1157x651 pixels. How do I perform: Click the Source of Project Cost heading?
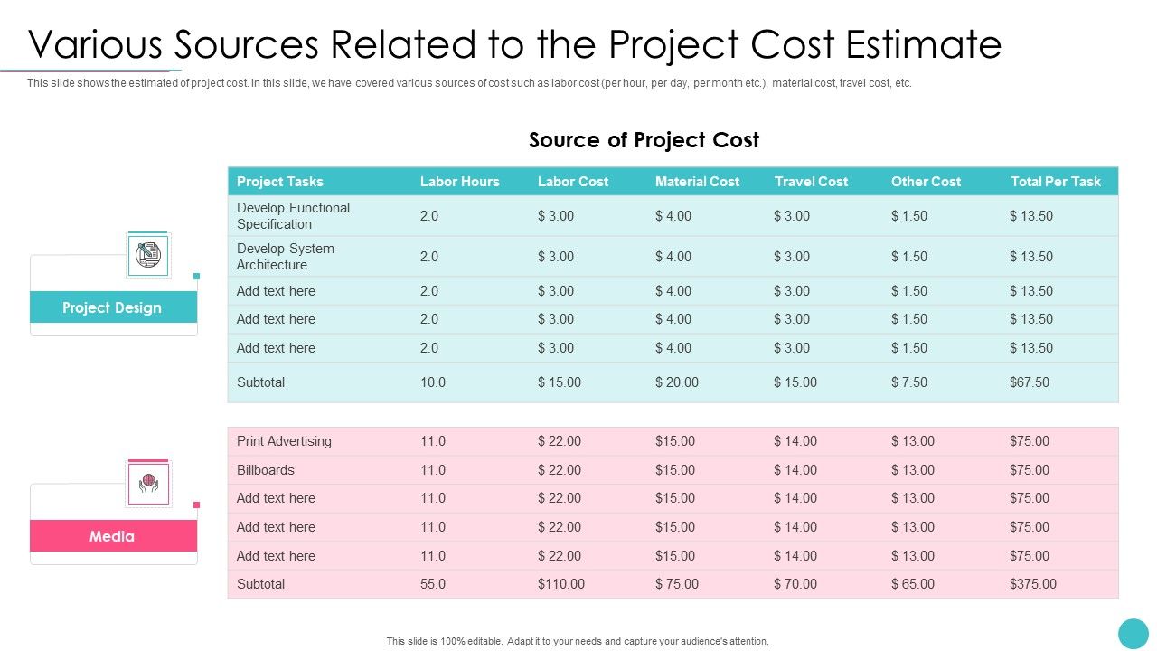[644, 140]
